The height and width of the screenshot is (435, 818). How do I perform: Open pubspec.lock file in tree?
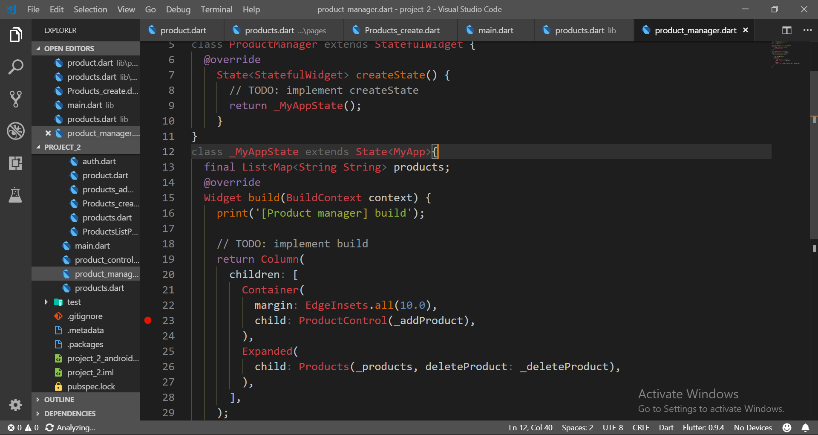86,386
